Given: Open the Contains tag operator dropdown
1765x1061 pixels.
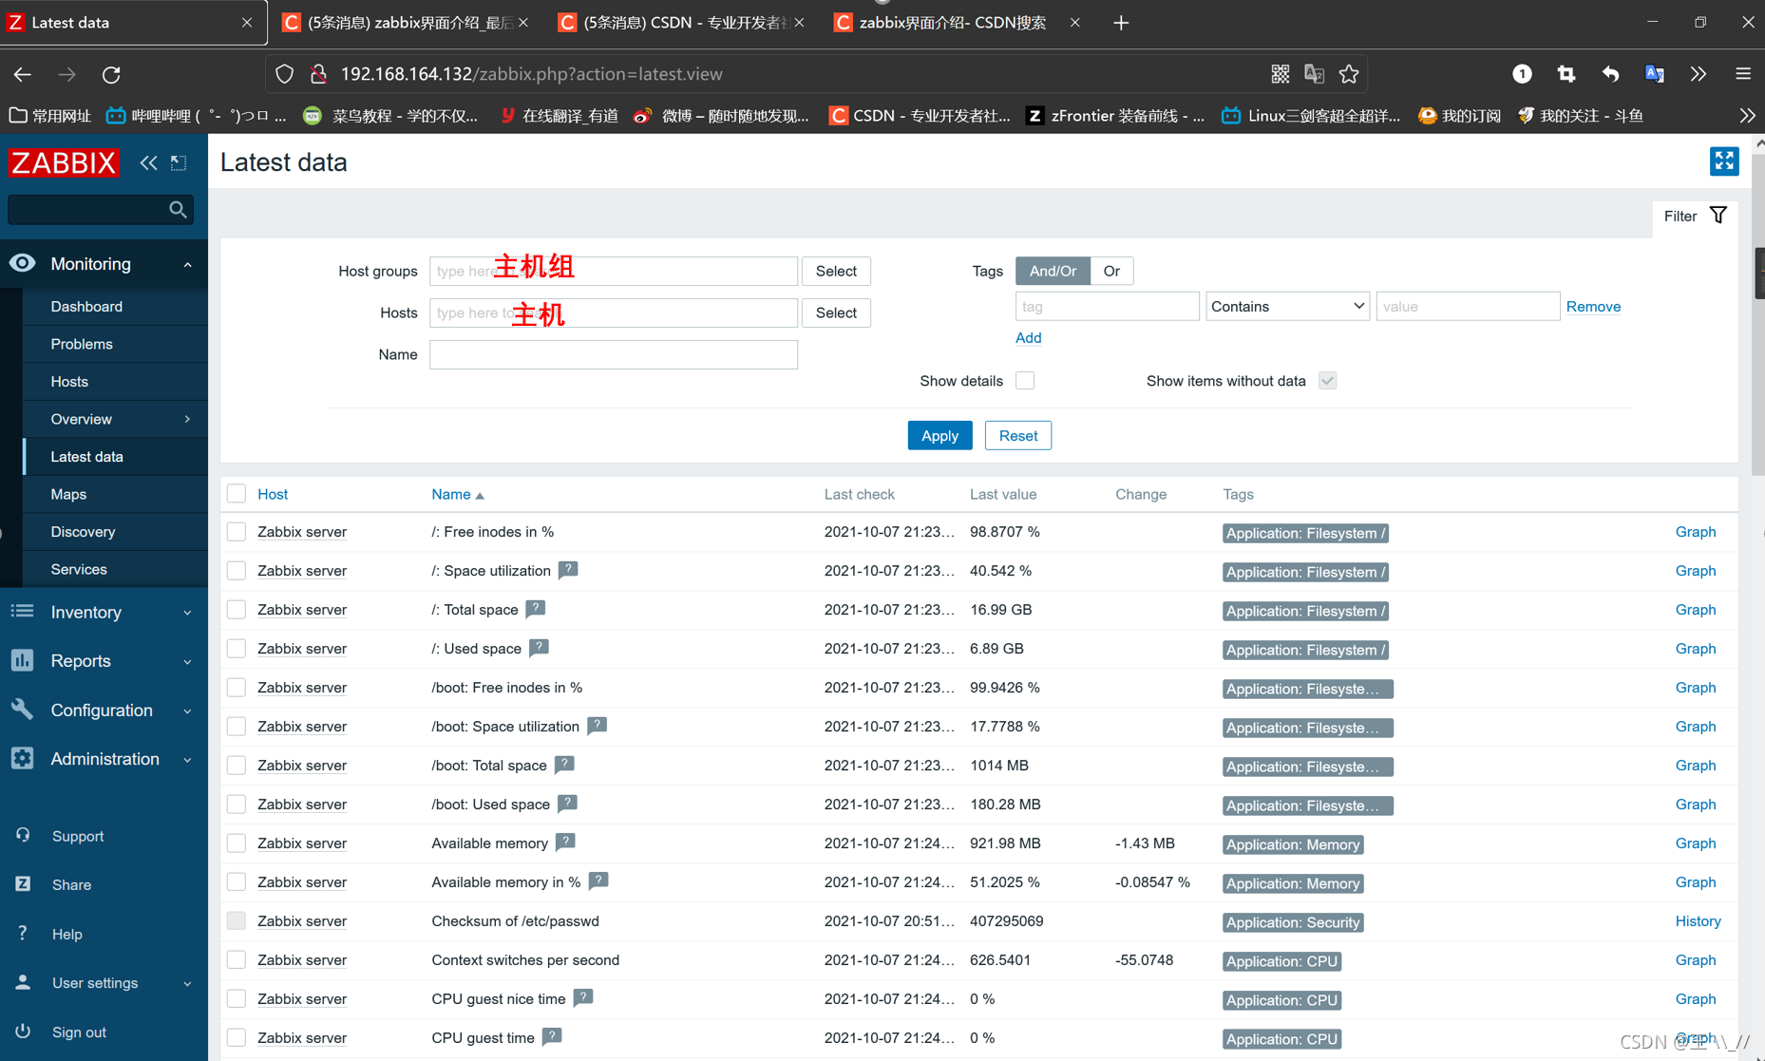Looking at the screenshot, I should click(1287, 307).
